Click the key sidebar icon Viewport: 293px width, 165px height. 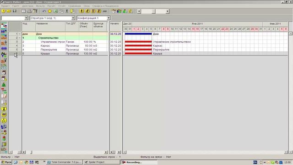(4, 132)
